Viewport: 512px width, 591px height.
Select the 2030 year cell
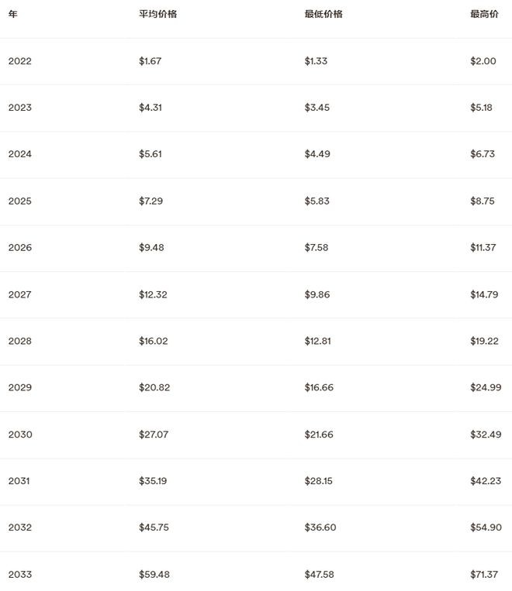point(20,435)
